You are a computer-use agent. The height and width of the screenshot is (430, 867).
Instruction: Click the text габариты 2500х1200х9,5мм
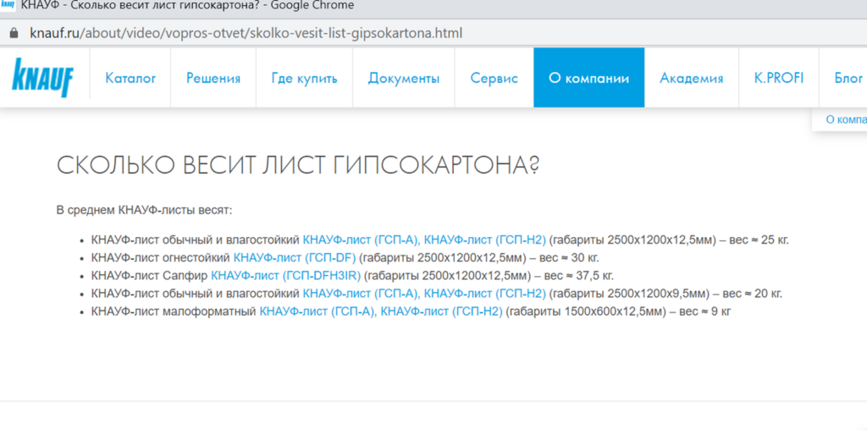(x=629, y=293)
